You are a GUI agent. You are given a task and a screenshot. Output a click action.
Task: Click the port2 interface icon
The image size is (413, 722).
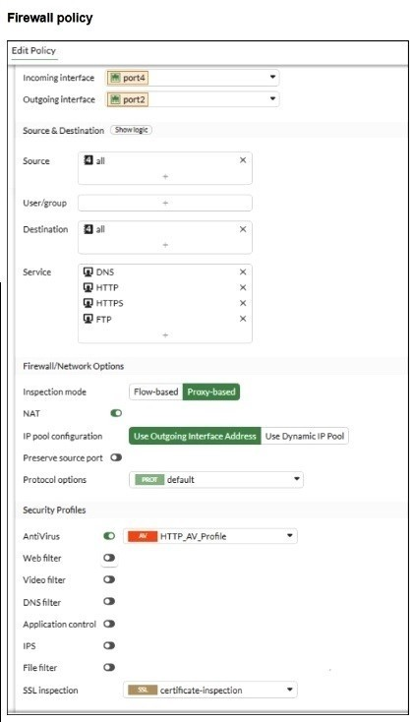[115, 99]
